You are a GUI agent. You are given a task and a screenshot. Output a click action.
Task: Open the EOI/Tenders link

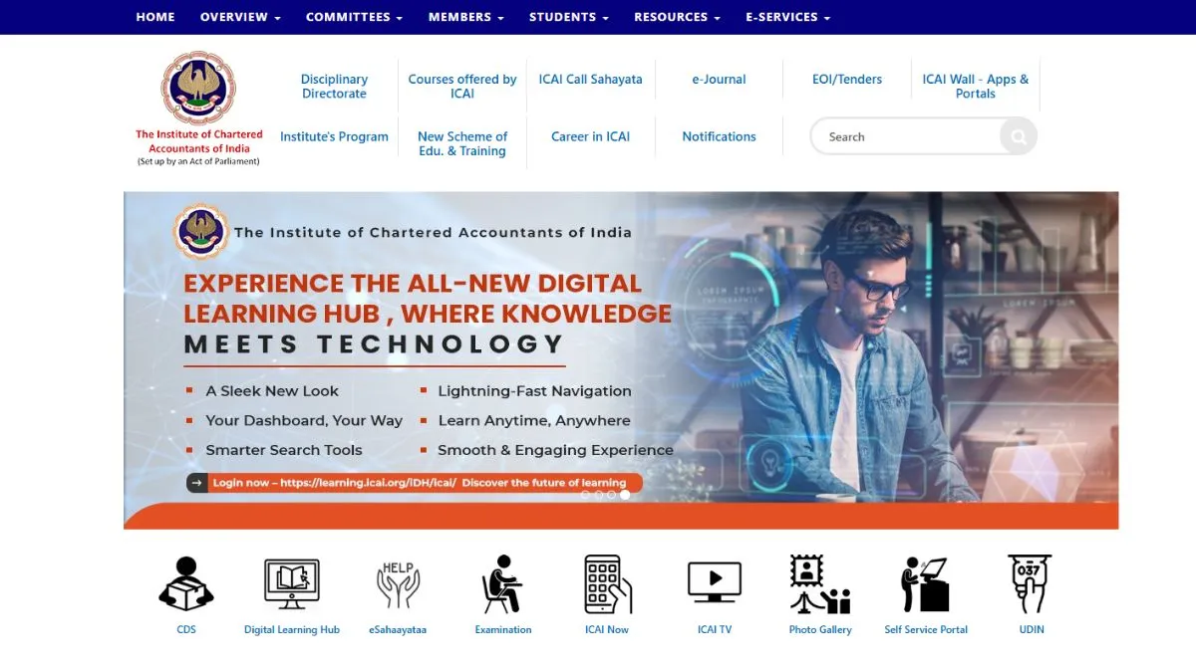[846, 79]
